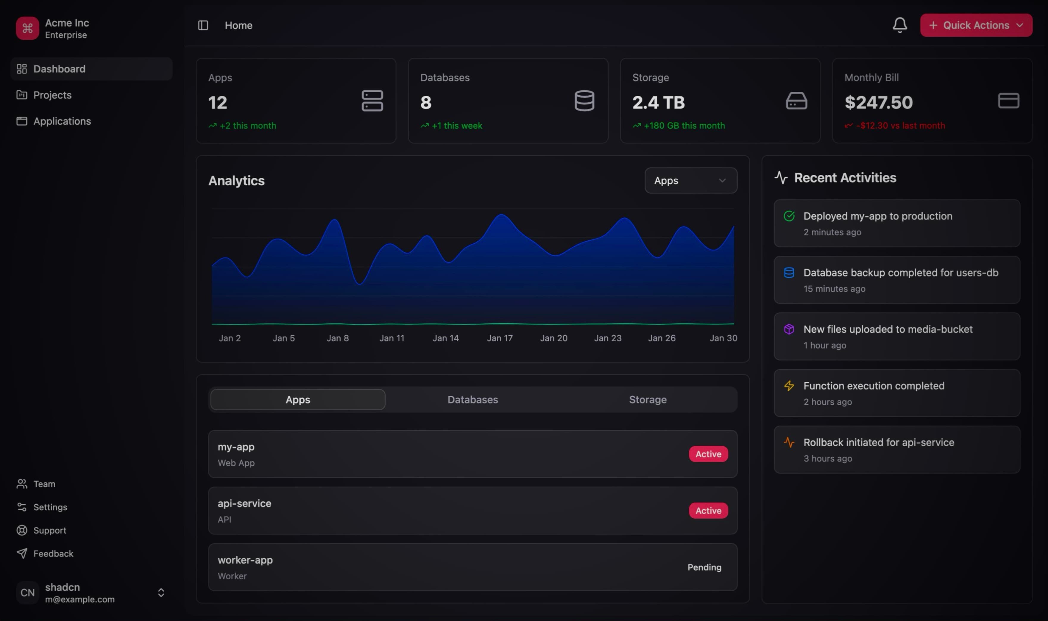
Task: Open the account switcher chevron next to shadcn
Action: (x=161, y=592)
